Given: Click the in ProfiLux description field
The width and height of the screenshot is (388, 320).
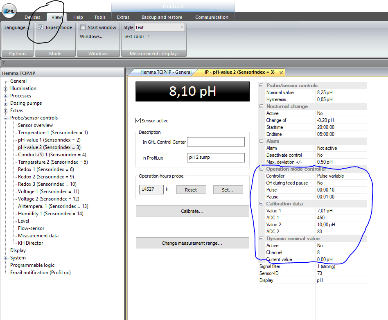Looking at the screenshot, I should click(x=216, y=158).
